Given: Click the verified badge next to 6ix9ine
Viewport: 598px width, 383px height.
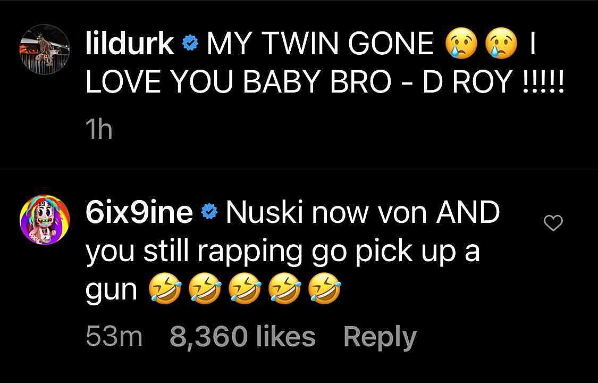Looking at the screenshot, I should (x=208, y=212).
